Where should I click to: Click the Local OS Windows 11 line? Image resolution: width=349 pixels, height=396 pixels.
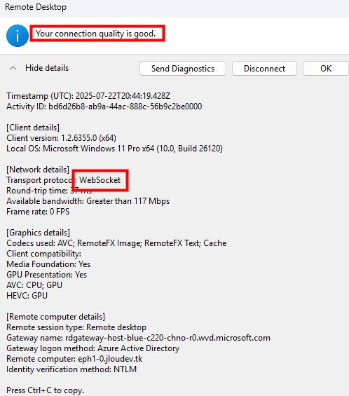coord(114,149)
